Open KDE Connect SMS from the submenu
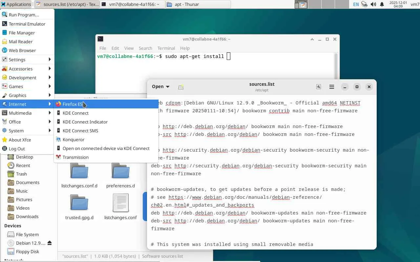 (106, 131)
